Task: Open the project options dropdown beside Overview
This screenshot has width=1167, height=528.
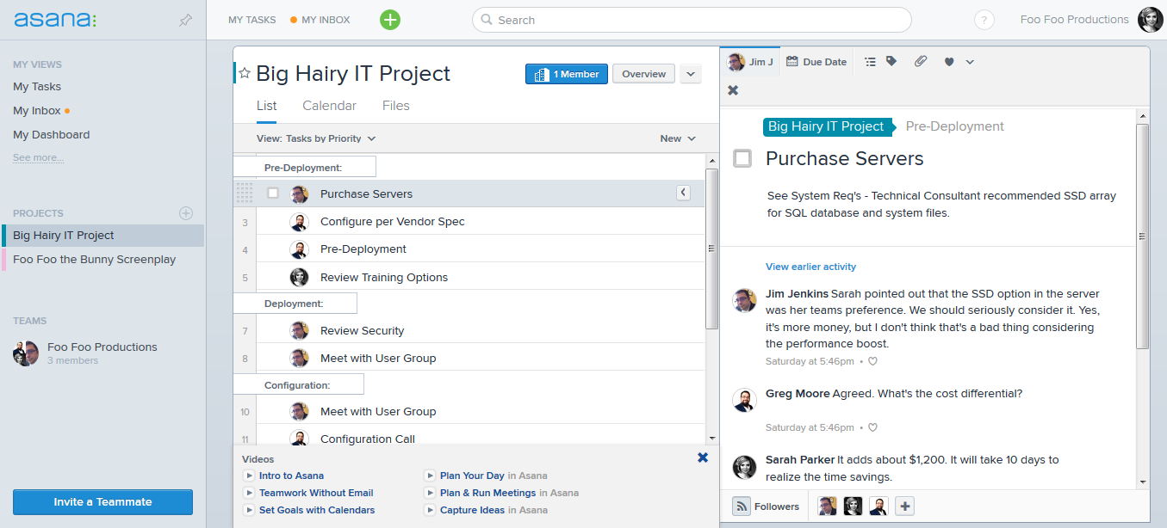Action: click(691, 74)
